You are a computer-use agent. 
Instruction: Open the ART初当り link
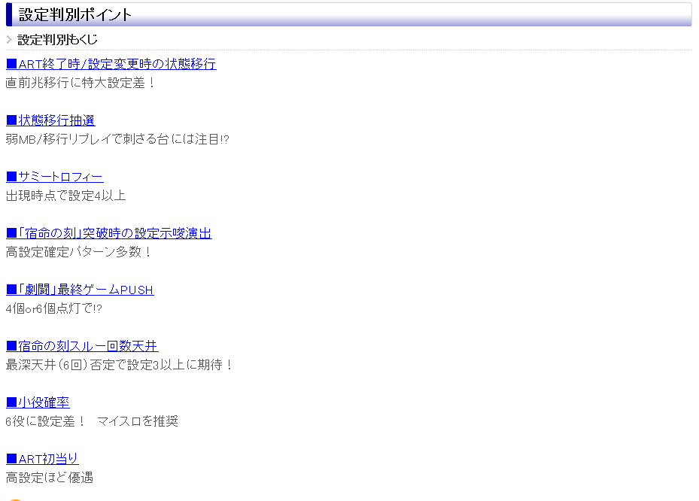(42, 459)
